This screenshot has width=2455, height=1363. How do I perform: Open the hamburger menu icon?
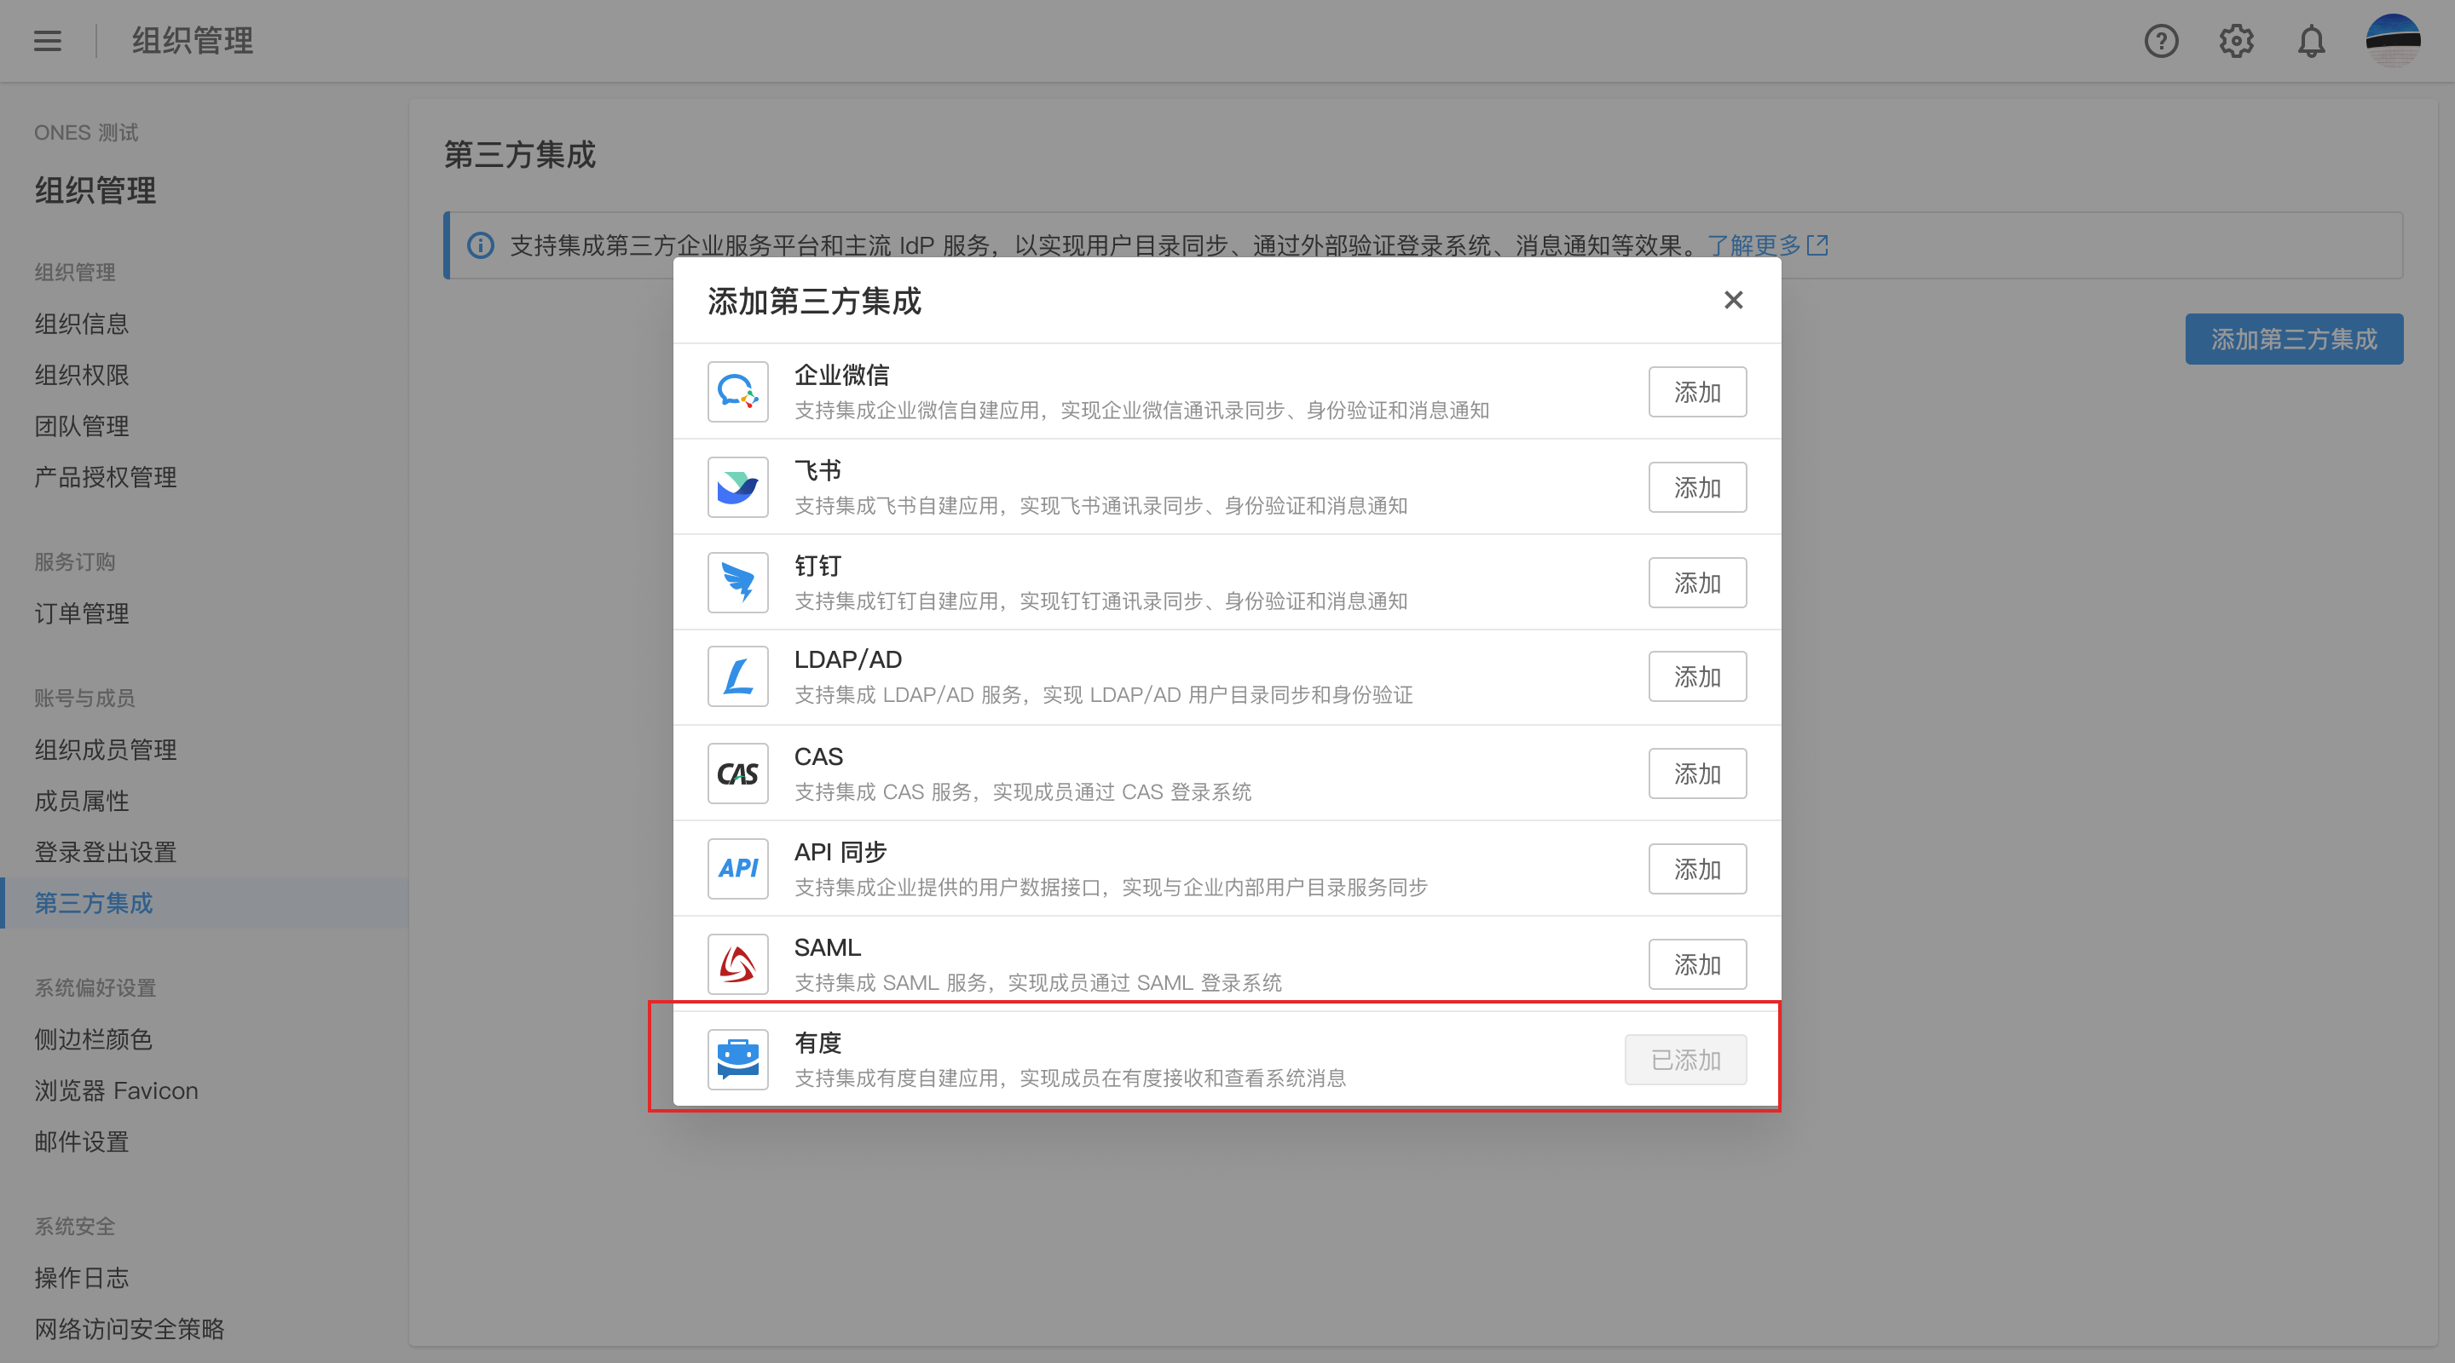48,41
